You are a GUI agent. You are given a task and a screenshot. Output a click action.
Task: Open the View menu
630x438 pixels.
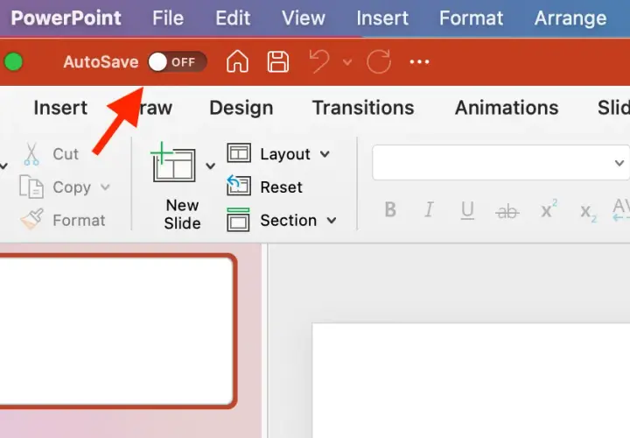304,18
